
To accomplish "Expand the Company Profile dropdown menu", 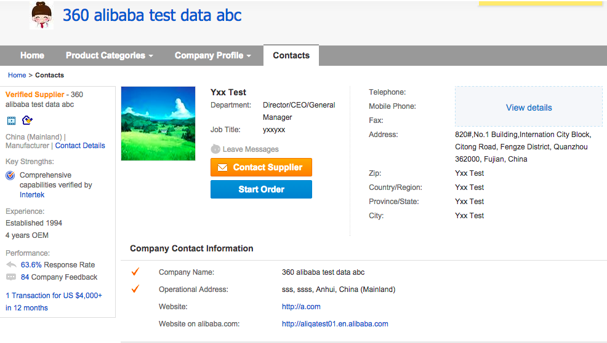I will point(212,55).
